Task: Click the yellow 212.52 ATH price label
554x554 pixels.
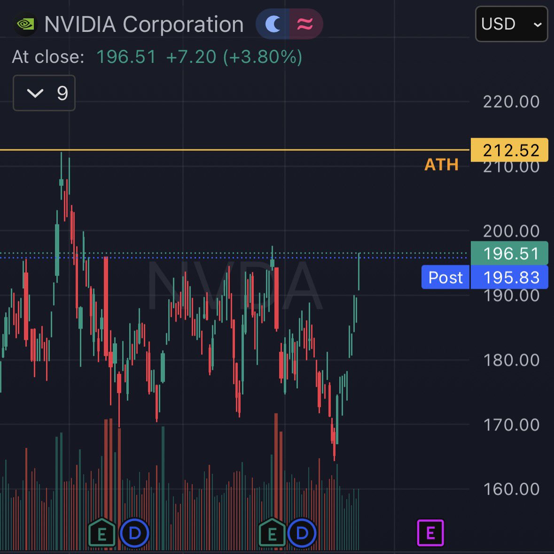Action: point(509,150)
